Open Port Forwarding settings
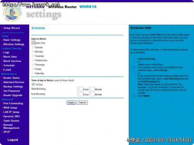This screenshot has height=145, width=194. click(x=13, y=104)
